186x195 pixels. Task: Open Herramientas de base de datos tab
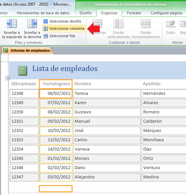click(43, 13)
